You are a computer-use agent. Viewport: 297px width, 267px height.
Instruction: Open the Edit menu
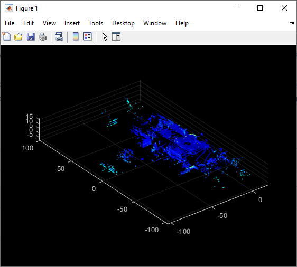pos(29,23)
